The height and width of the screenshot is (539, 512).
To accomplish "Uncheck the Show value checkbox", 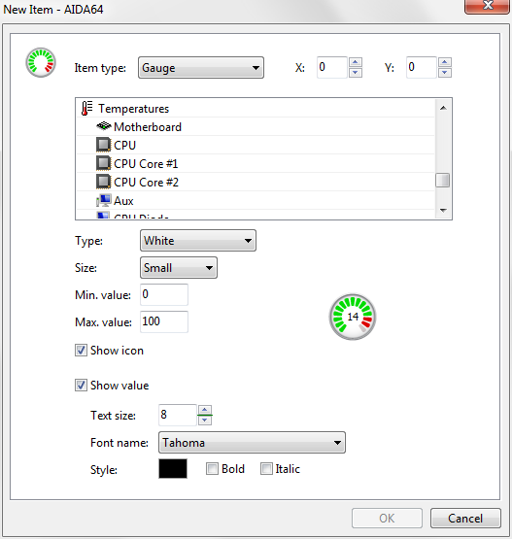I will (81, 385).
